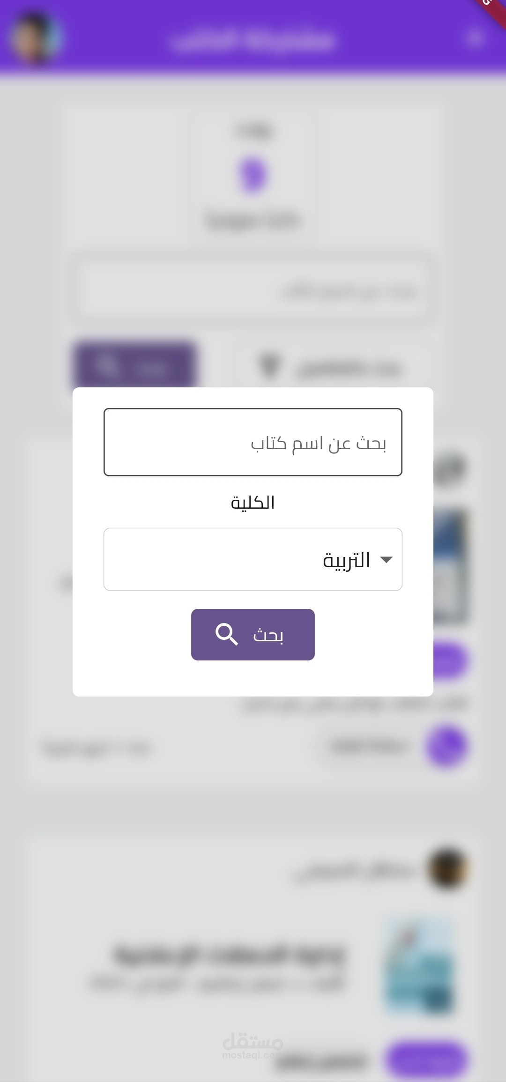The image size is (506, 1082).
Task: Open the teal book cover thumbnail
Action: pyautogui.click(x=420, y=966)
